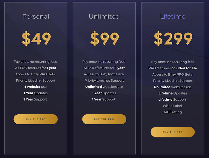The height and width of the screenshot is (158, 209).
Task: Select the White Label feature
Action: point(173,106)
